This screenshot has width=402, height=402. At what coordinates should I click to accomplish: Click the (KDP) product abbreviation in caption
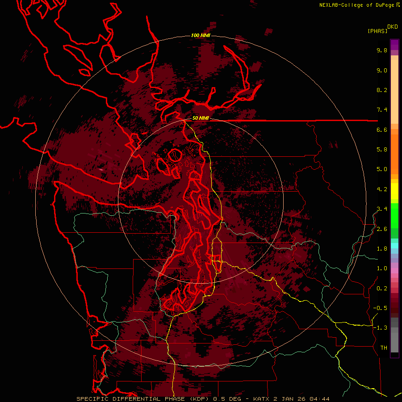199,399
